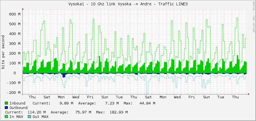Click the cyan Out MAX legend swatch
The width and height of the screenshot is (256, 121).
(x=30, y=117)
